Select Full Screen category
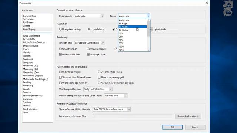Viewport: 237px width, 133px height. (x=28, y=23)
